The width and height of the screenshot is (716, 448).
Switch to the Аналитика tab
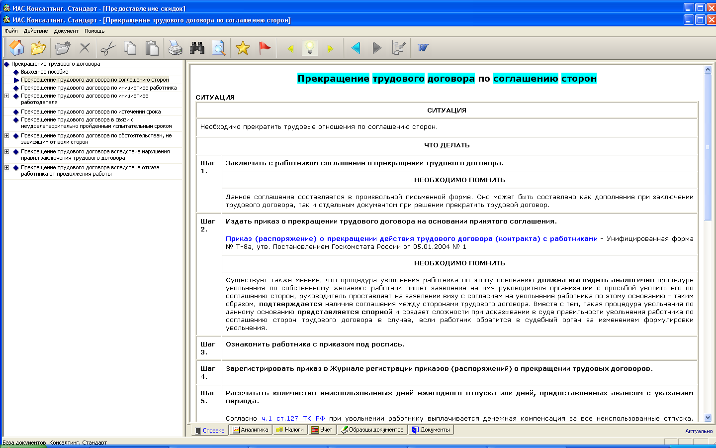click(x=251, y=430)
